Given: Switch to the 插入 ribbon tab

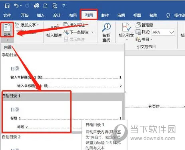Looking at the screenshot, I should pyautogui.click(x=41, y=16).
